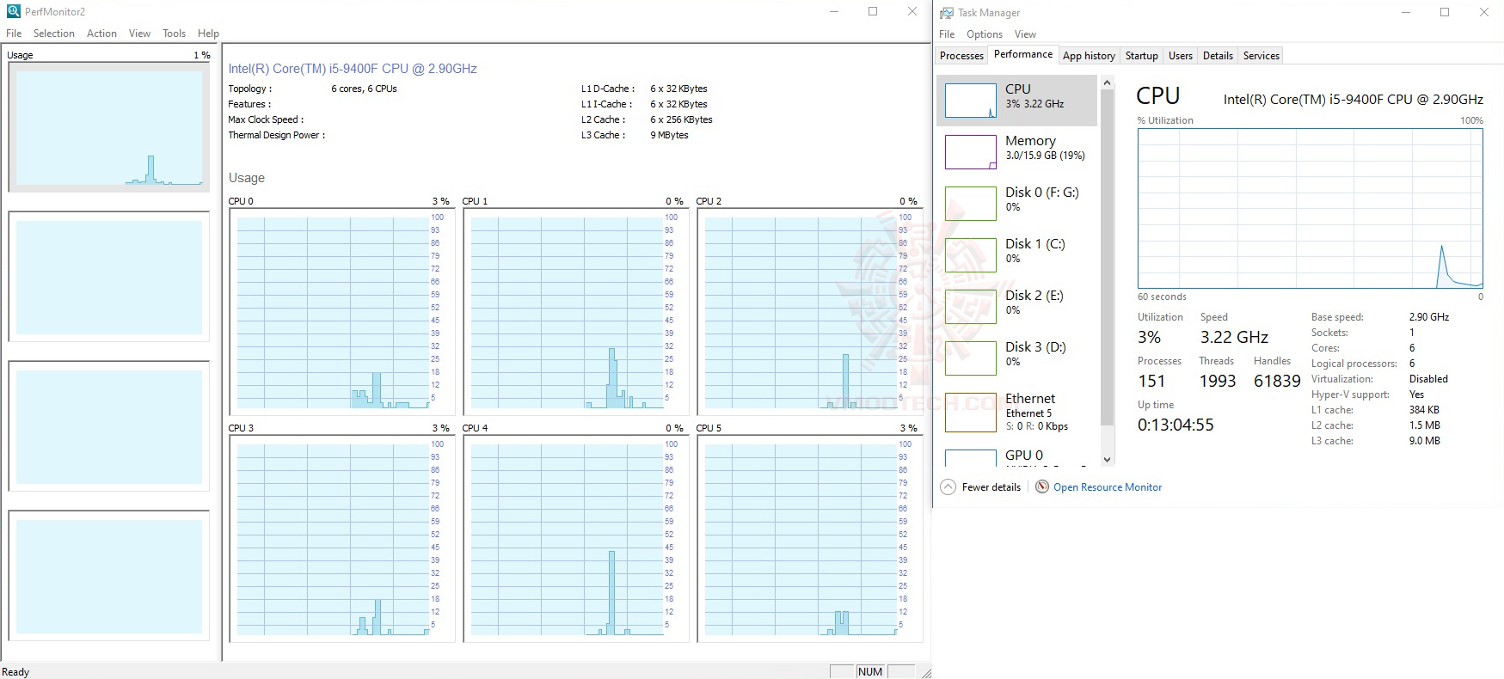Click Task Manager CPU utilization graph
This screenshot has width=1504, height=679.
1310,208
